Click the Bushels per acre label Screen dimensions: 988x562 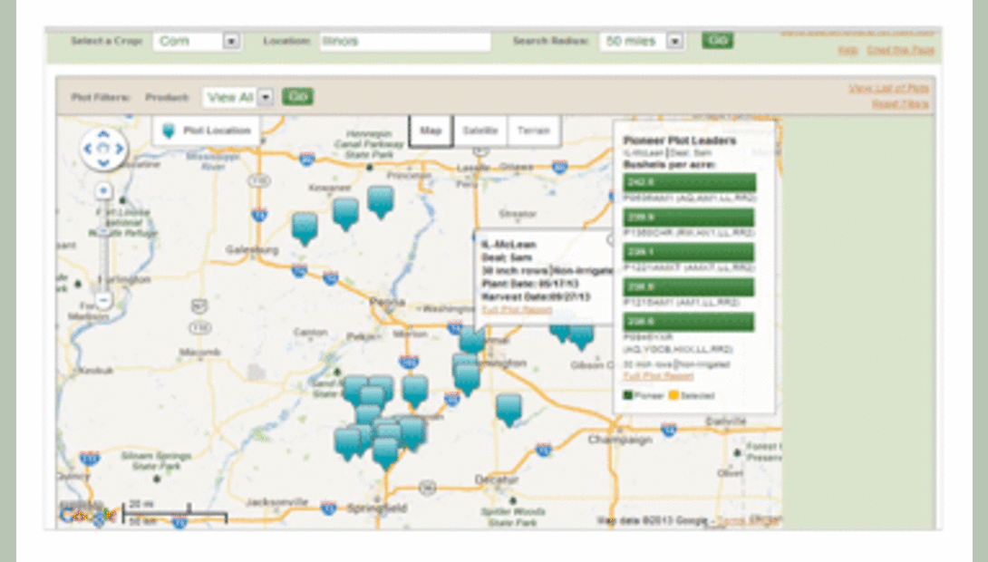coord(669,164)
